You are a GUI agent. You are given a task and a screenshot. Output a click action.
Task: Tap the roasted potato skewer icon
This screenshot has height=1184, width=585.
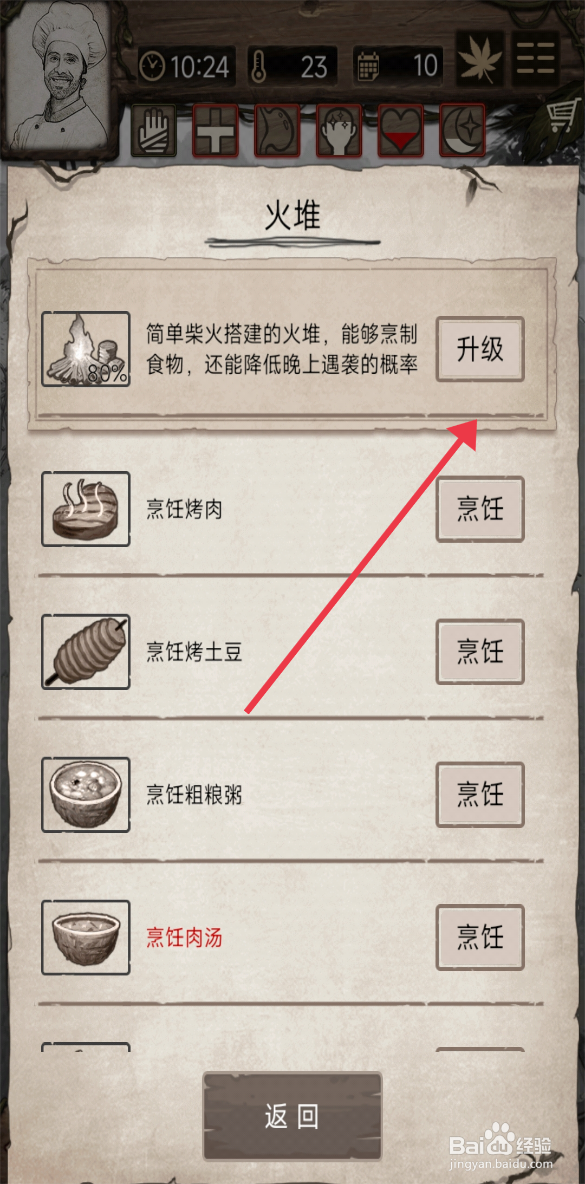tap(86, 652)
